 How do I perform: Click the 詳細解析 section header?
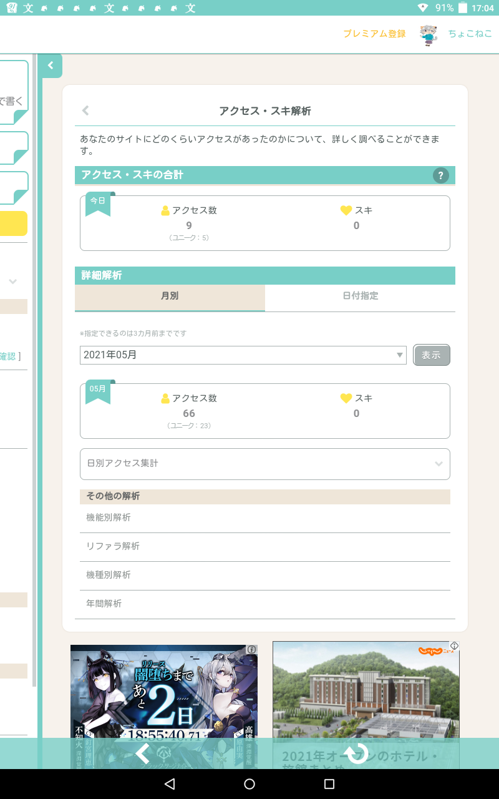(265, 275)
